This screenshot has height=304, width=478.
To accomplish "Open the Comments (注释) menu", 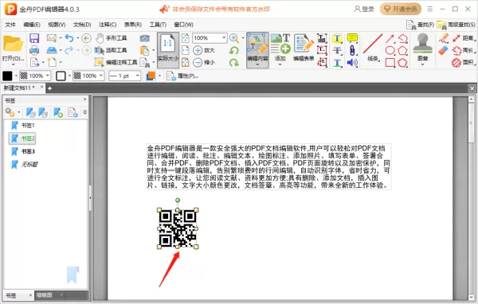I will [x=108, y=25].
